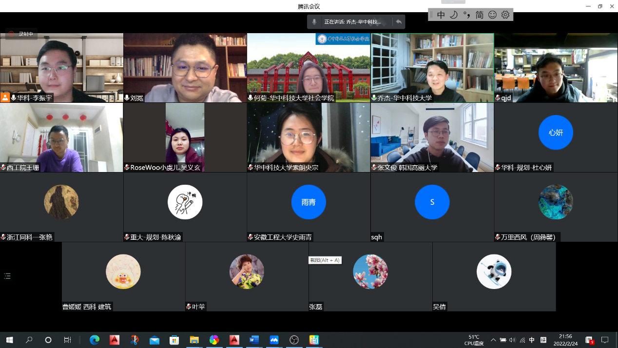Screen dimensions: 618x348
Task: Click the 截图(Alt + A) screenshot tooltip
Action: tap(325, 260)
